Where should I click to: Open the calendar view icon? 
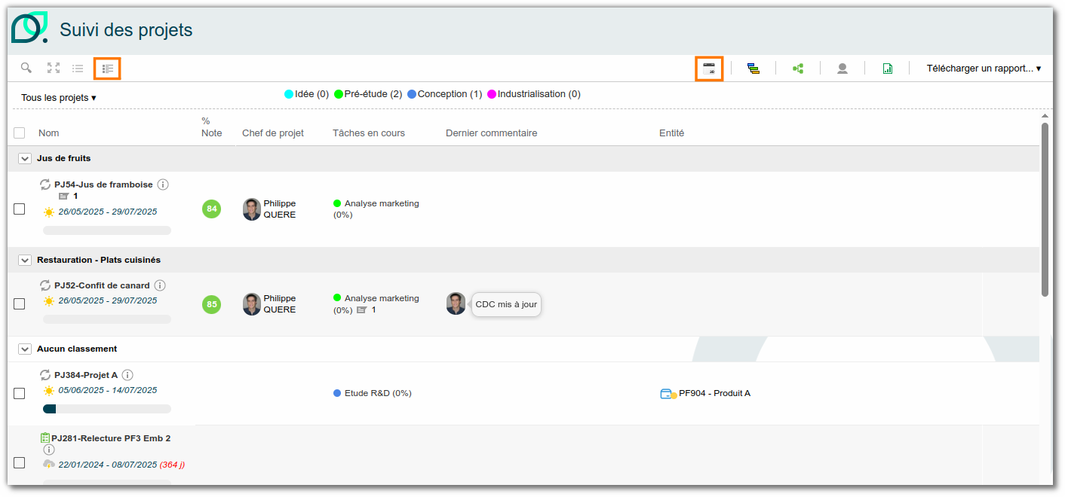(709, 69)
